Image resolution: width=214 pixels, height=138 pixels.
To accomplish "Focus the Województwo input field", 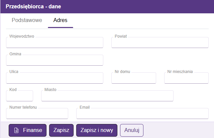I will [x=55, y=43].
